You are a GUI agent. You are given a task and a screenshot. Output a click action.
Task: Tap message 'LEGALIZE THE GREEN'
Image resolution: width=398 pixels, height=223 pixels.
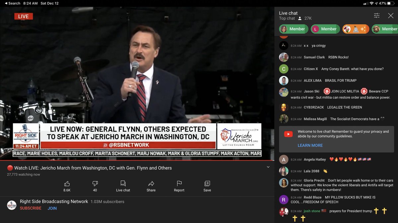(x=345, y=107)
